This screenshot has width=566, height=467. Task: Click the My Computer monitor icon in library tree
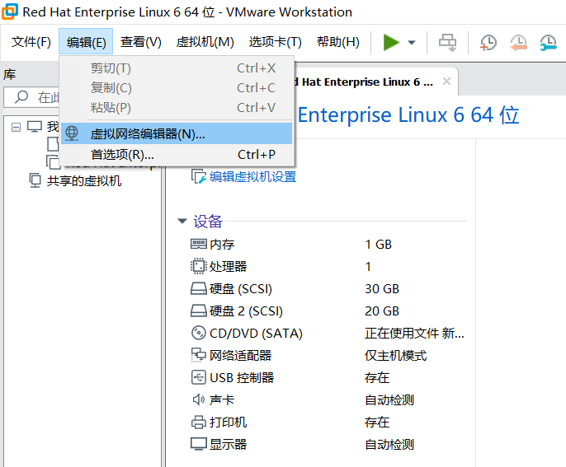click(35, 127)
